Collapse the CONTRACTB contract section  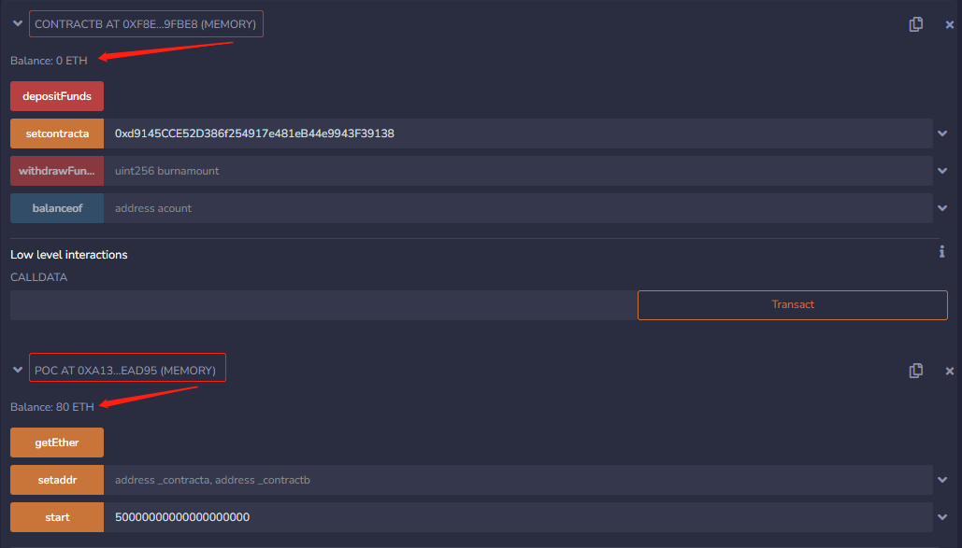click(17, 24)
